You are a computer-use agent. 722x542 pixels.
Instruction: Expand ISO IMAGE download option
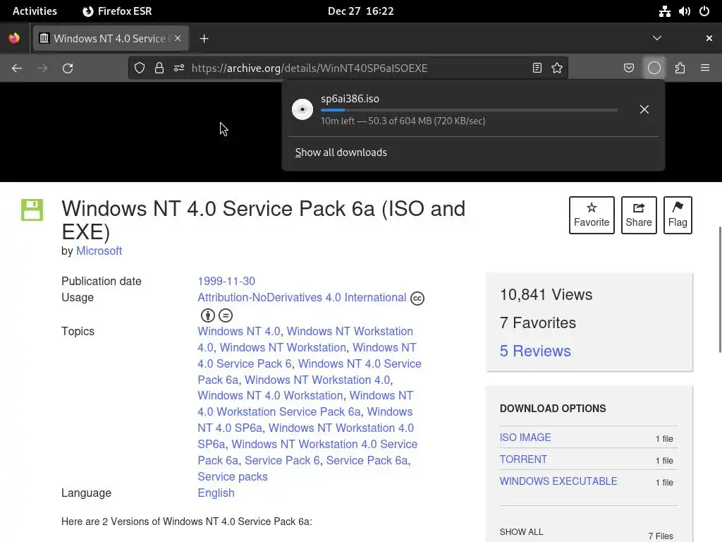click(525, 438)
